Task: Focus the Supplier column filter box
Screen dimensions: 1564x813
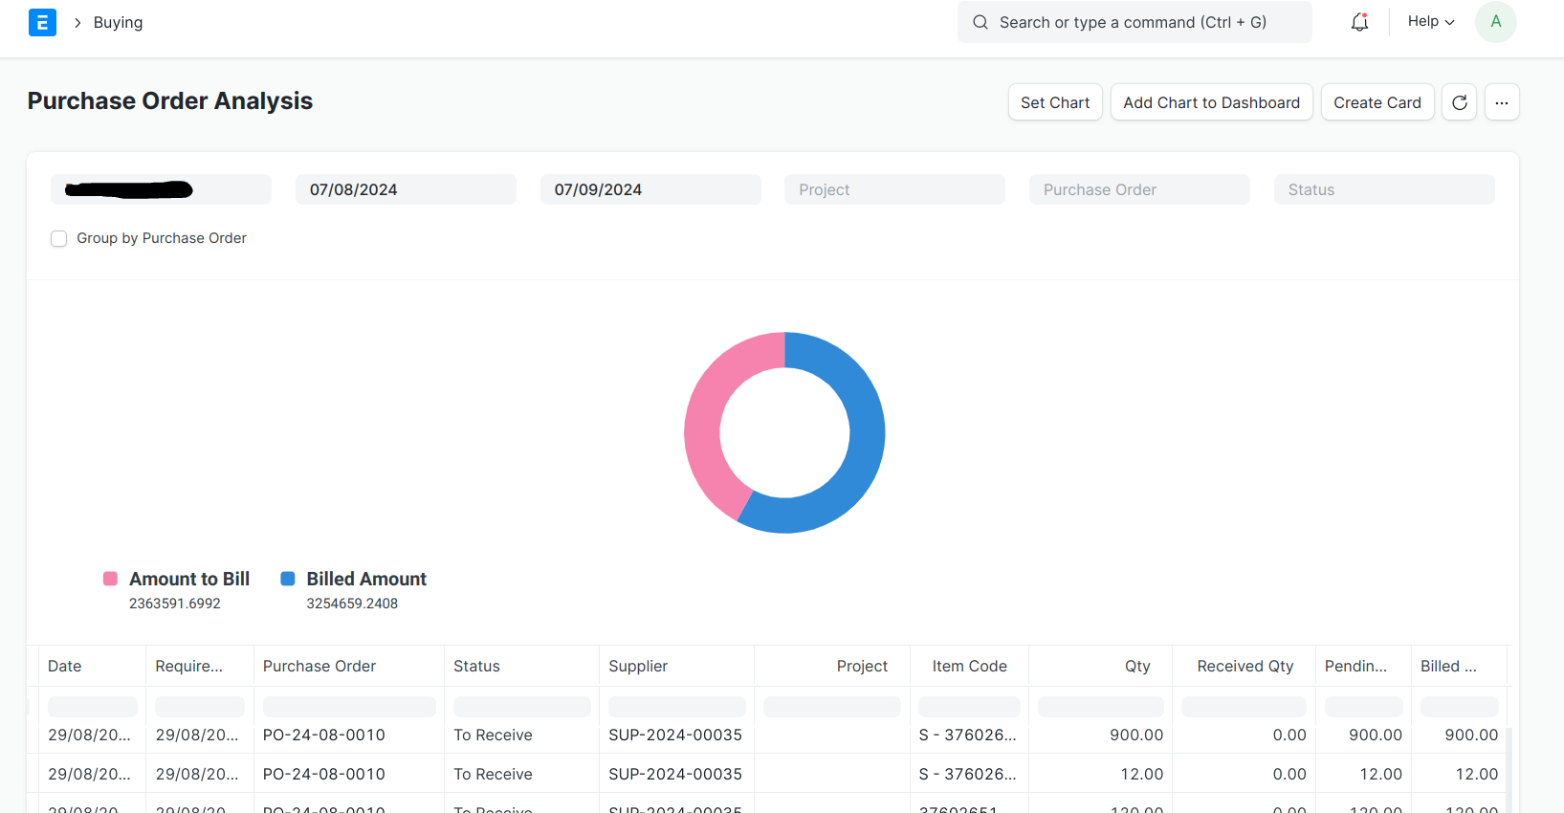Action: point(677,707)
